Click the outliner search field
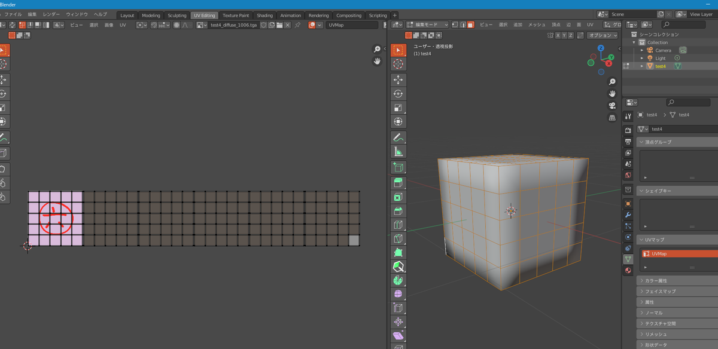 click(683, 25)
